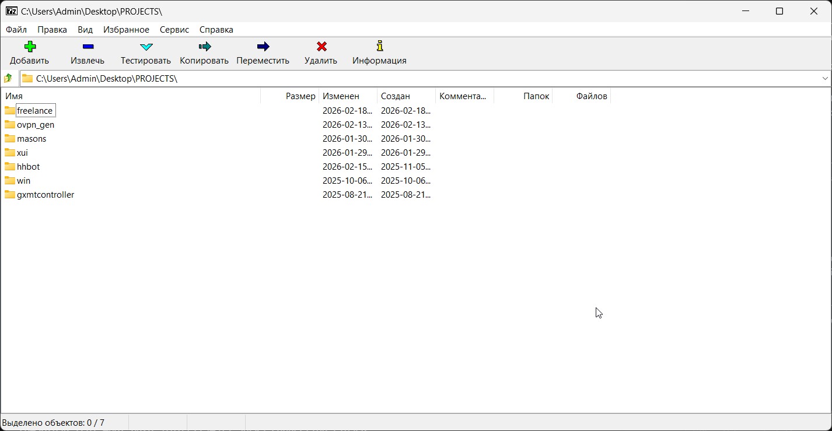
Task: Select the ovpn_gen folder
Action: [37, 124]
